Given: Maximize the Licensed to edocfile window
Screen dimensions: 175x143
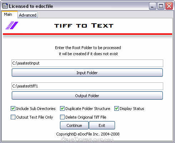Looking at the screenshot, I should [x=161, y=6].
